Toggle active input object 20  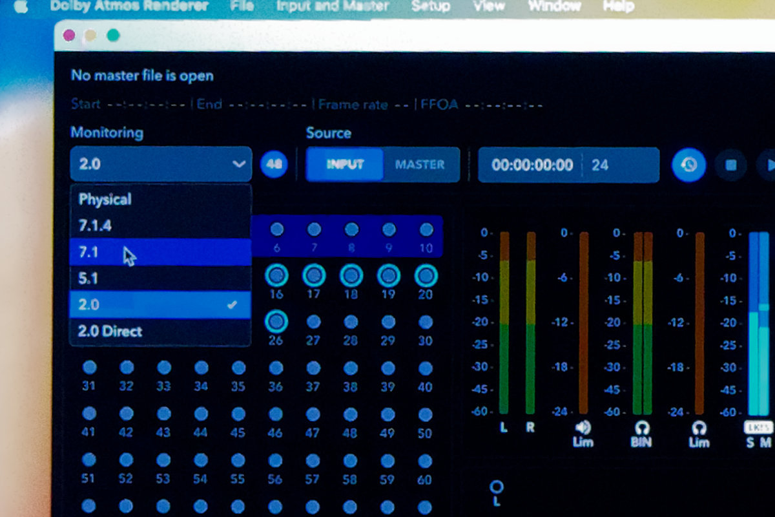click(x=426, y=275)
